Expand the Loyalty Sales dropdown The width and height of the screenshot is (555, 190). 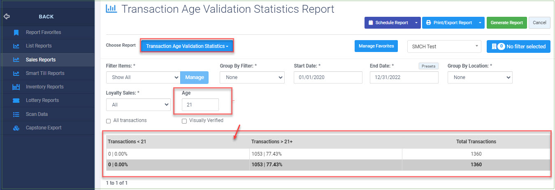click(x=138, y=105)
